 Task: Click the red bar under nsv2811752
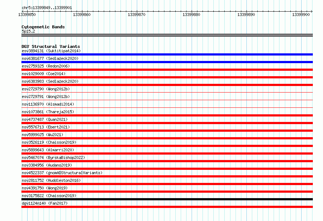[167, 184]
